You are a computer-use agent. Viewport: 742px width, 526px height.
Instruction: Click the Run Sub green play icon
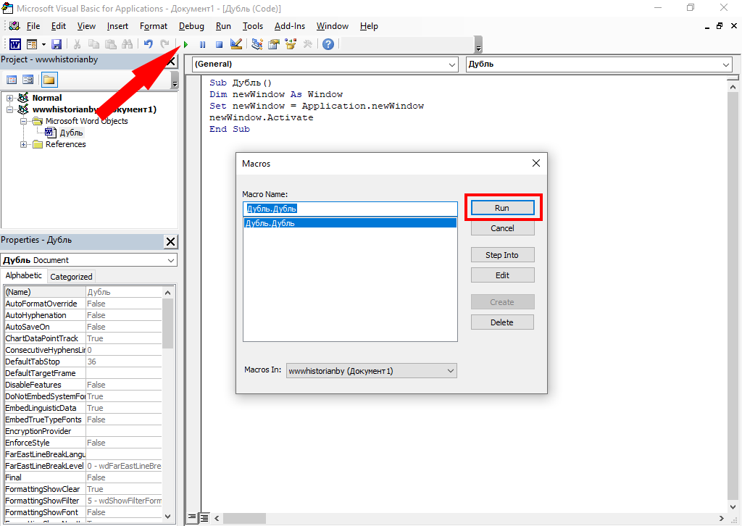tap(186, 44)
